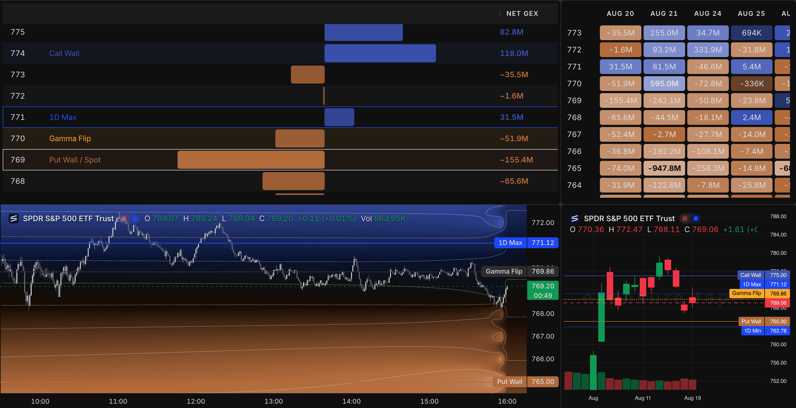Click the 93.2M heatmap cell
The image size is (796, 408).
click(x=664, y=50)
